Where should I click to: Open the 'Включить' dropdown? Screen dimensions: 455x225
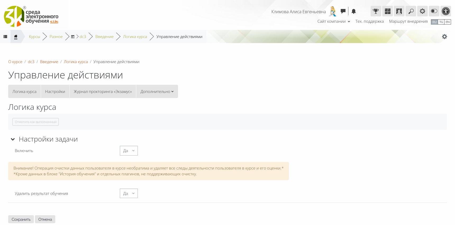tap(129, 151)
